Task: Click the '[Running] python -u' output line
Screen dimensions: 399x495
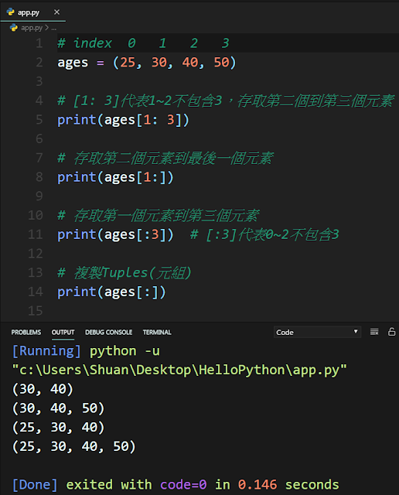Action: 86,351
